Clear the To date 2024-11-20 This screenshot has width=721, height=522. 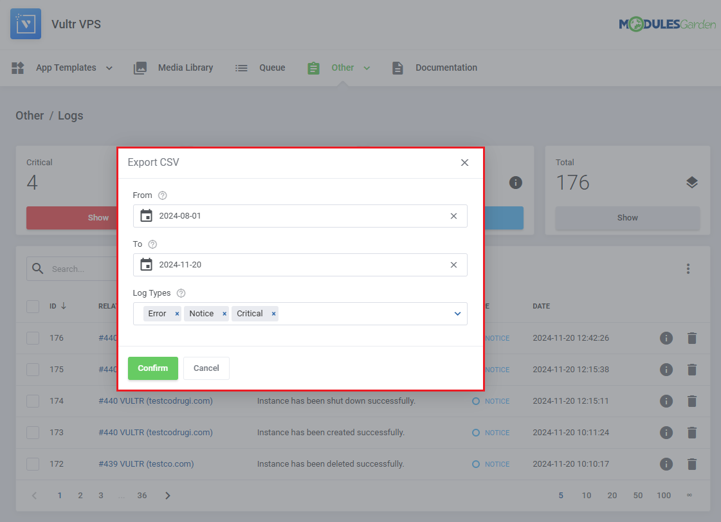(453, 265)
